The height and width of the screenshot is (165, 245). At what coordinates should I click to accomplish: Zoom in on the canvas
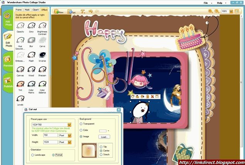click(x=211, y=11)
